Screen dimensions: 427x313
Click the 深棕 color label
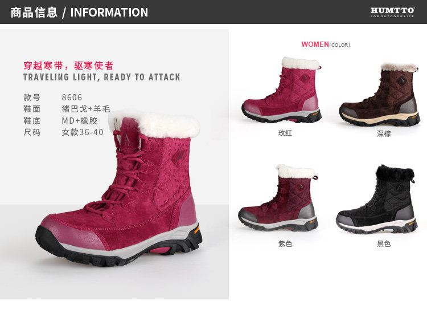tap(383, 133)
